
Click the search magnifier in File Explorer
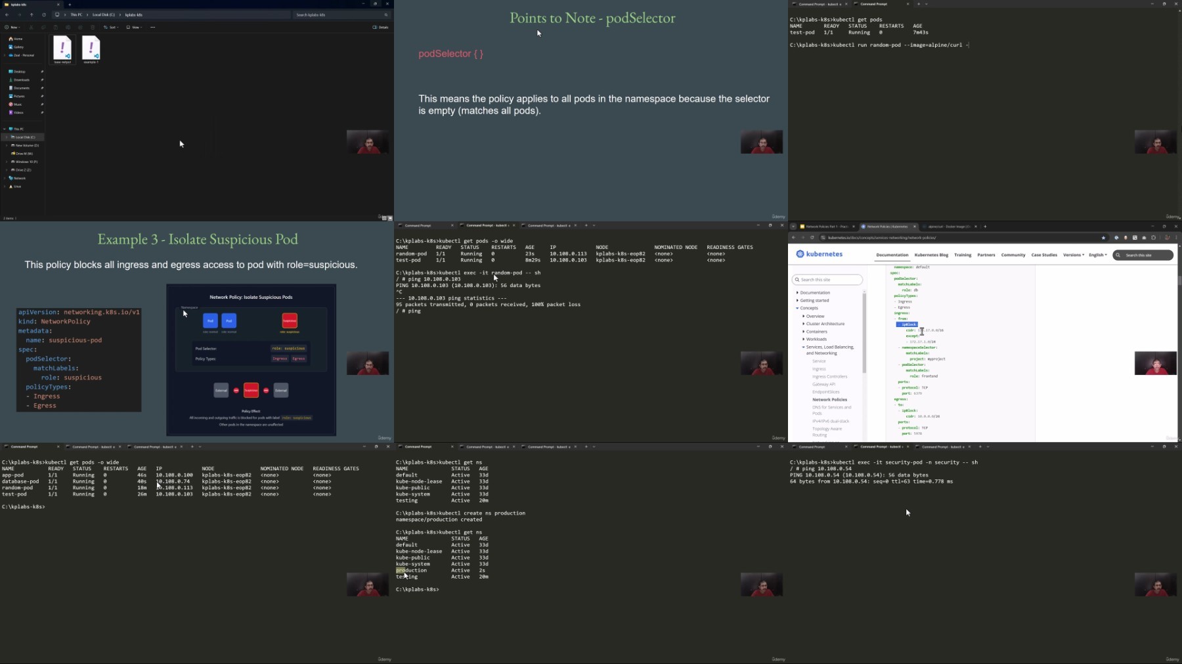click(386, 14)
